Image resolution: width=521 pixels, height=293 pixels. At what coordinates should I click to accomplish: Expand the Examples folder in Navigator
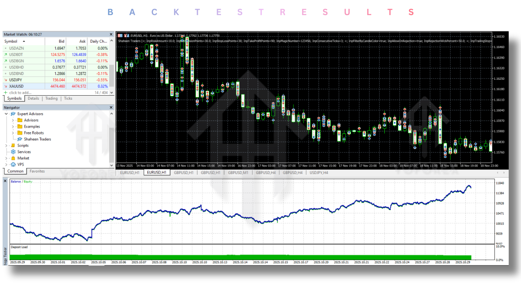(13, 127)
